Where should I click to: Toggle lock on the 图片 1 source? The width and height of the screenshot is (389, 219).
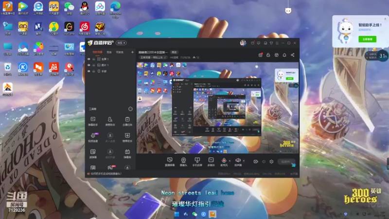point(94,65)
